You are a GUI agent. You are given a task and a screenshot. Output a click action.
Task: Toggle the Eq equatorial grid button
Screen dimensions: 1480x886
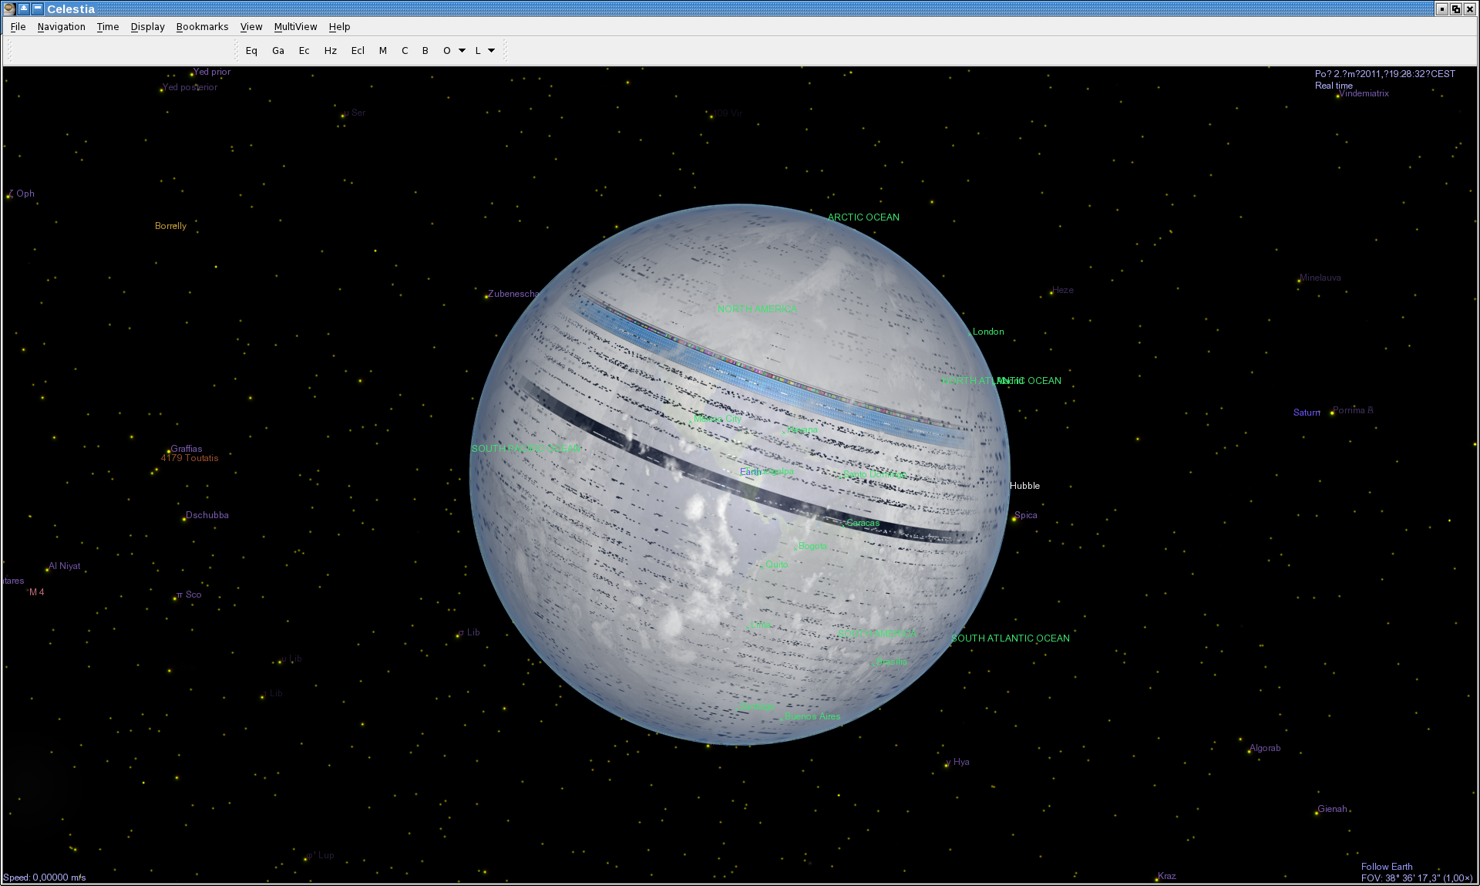[251, 51]
